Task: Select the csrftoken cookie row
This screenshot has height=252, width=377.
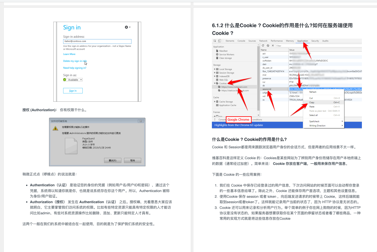Action: 311,61
